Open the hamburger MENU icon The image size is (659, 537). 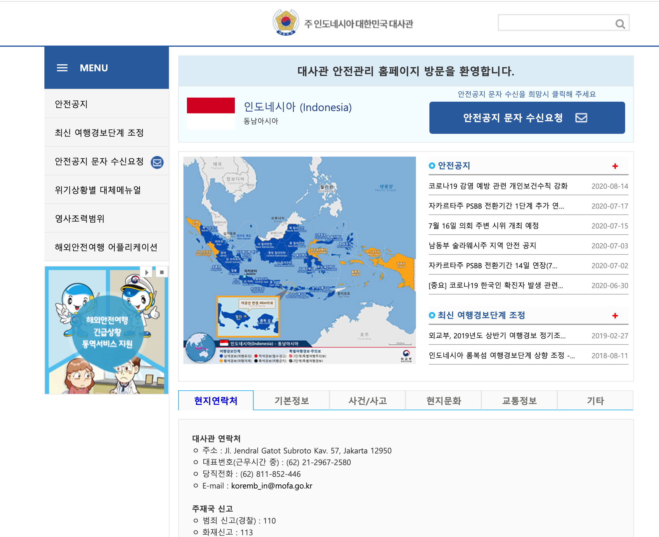click(62, 68)
